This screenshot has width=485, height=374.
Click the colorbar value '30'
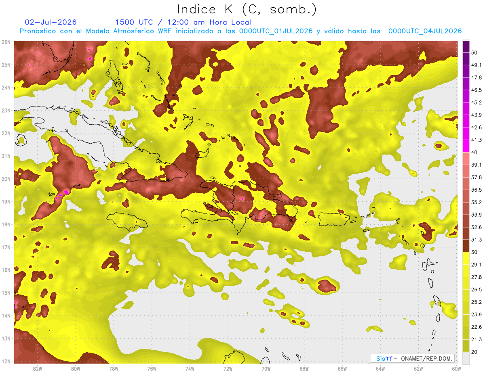(474, 252)
